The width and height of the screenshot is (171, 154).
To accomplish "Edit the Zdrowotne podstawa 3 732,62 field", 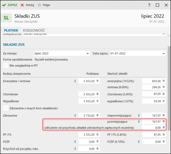I will (89, 115).
